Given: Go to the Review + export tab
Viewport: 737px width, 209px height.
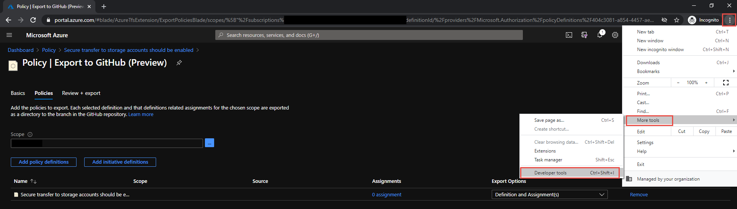Looking at the screenshot, I should tap(81, 93).
